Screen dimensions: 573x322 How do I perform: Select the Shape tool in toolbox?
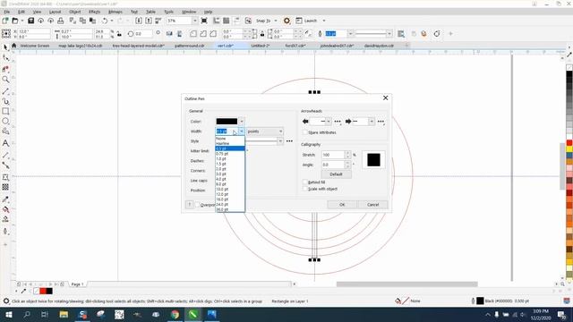[x=5, y=57]
